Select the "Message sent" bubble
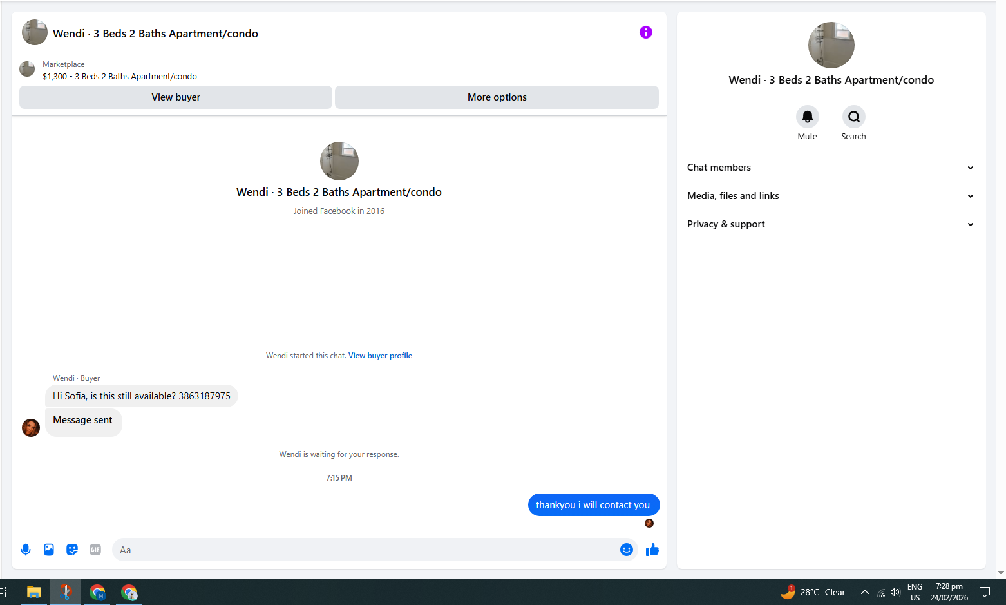Image resolution: width=1006 pixels, height=605 pixels. coord(84,423)
